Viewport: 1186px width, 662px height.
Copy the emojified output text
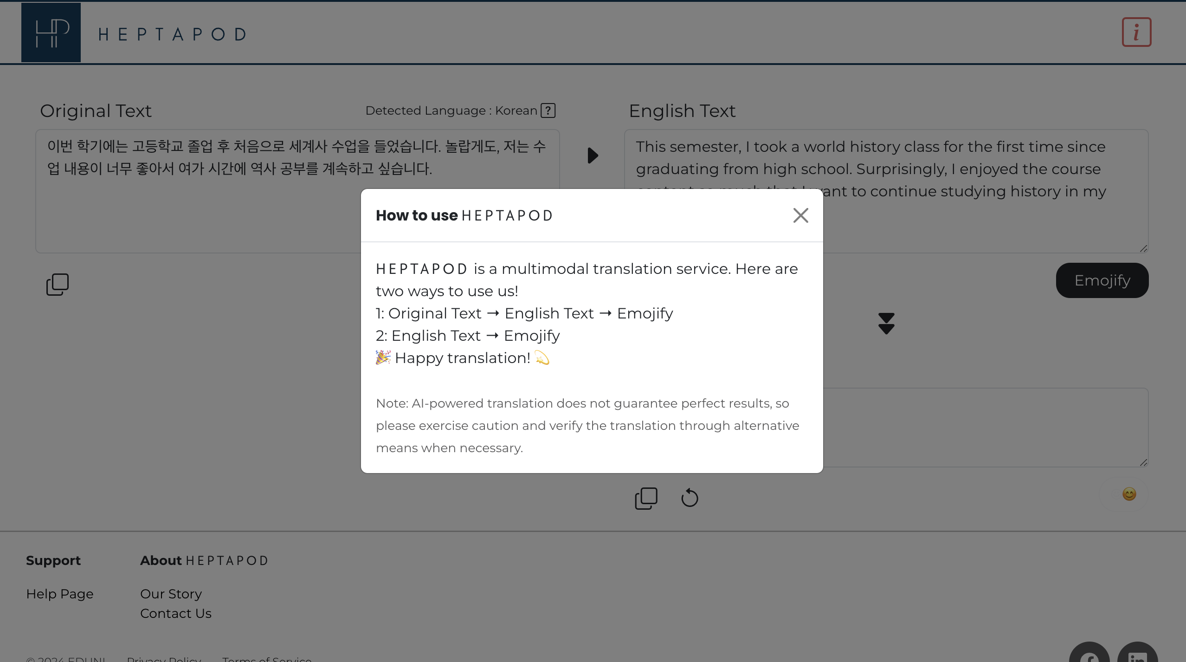(x=646, y=498)
